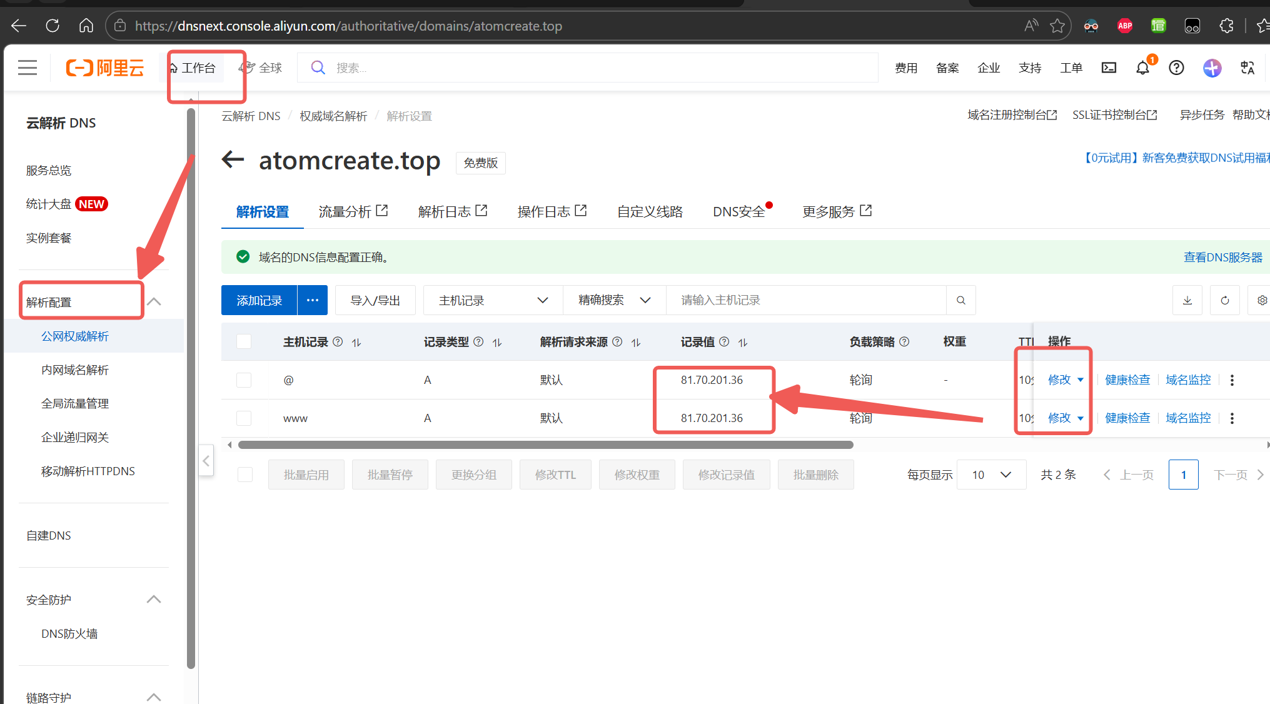The width and height of the screenshot is (1270, 704).
Task: Click the download records icon
Action: (1187, 301)
